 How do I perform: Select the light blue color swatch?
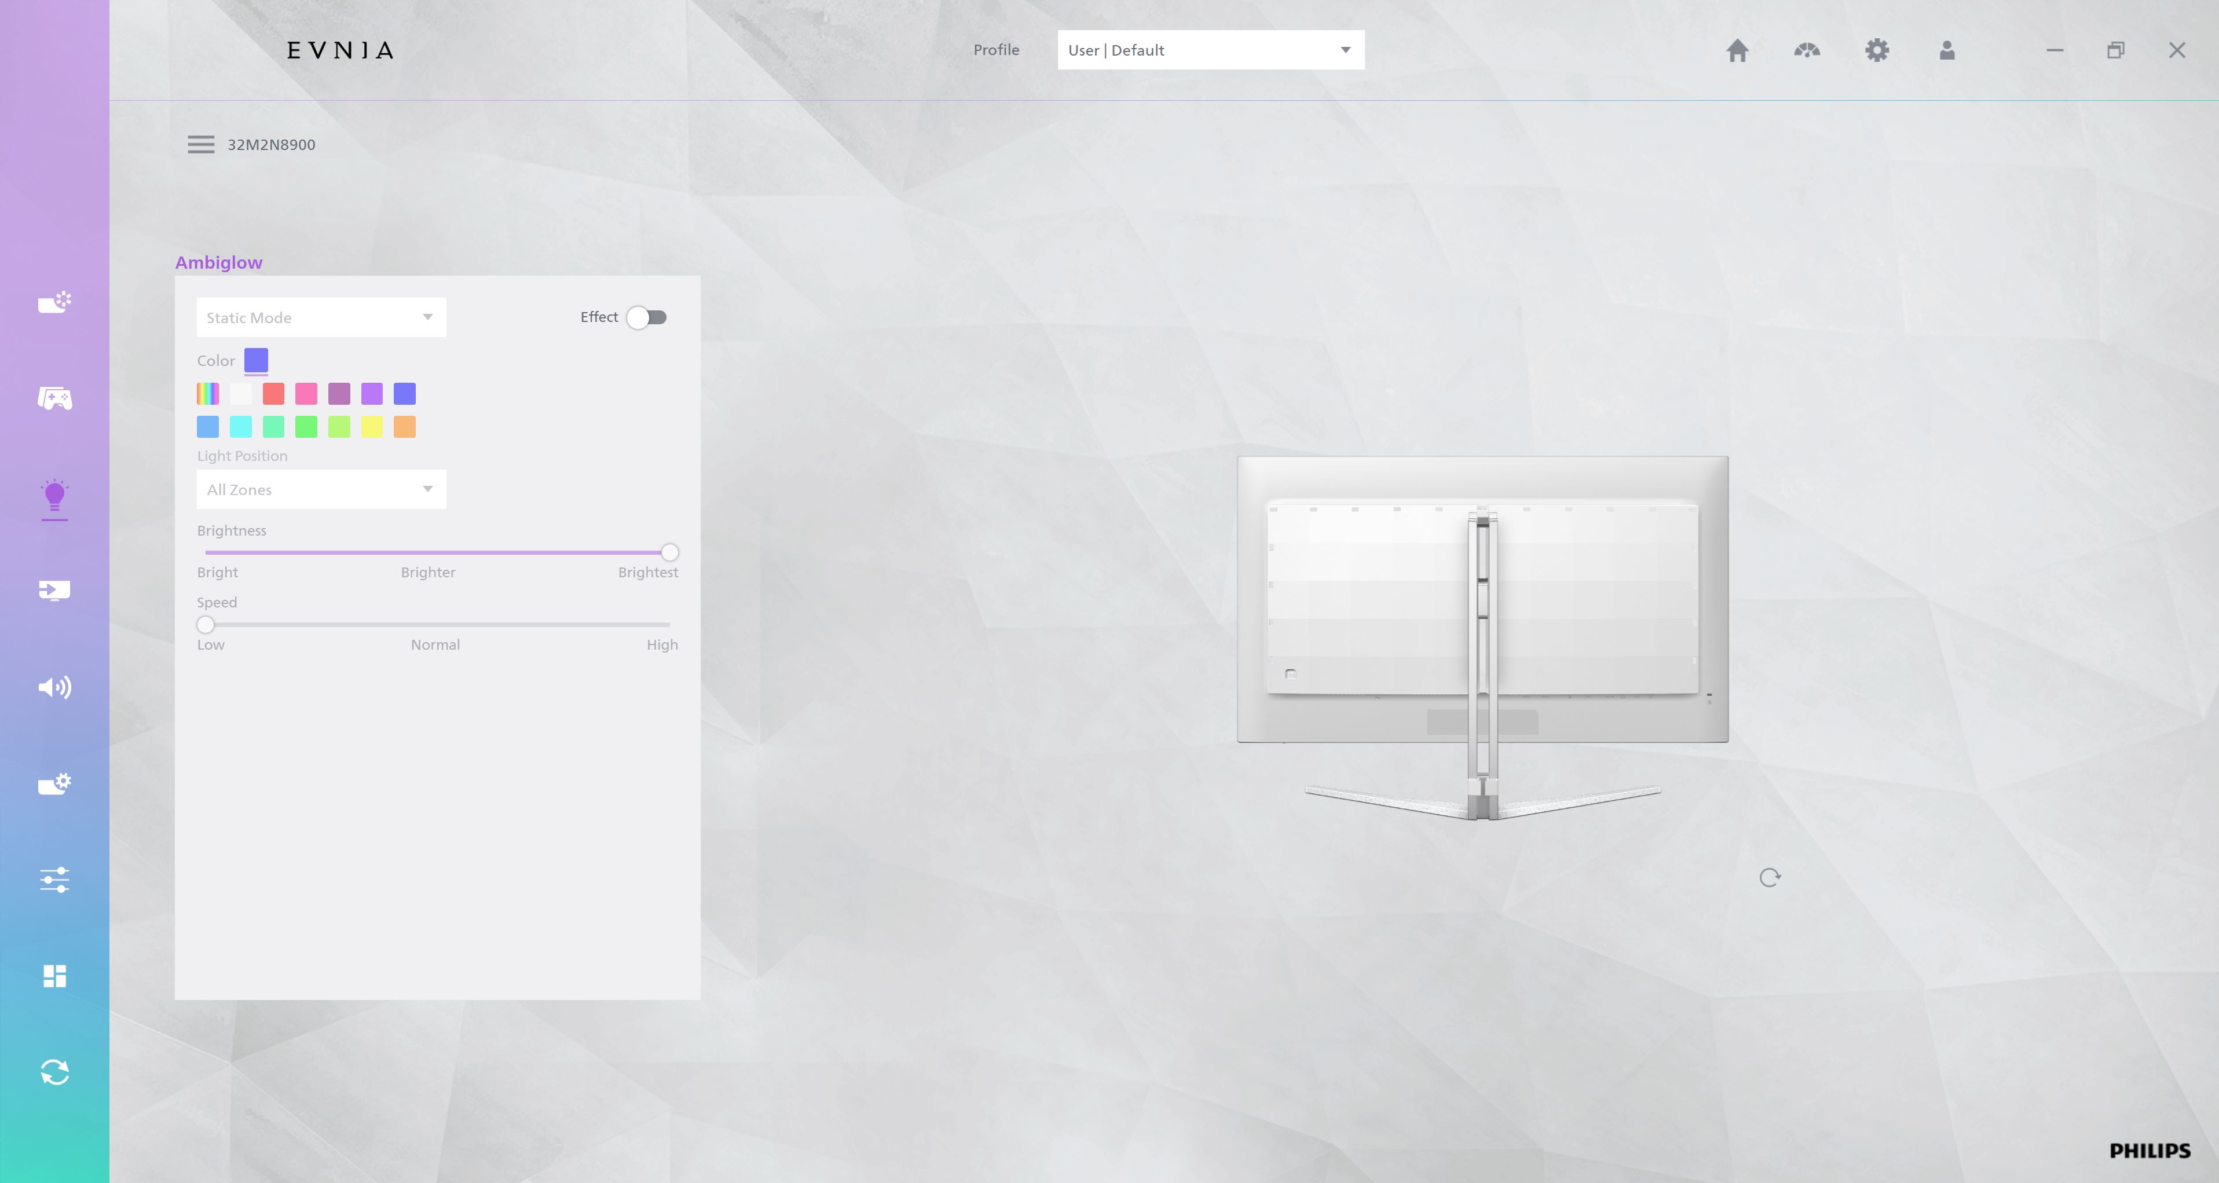click(x=208, y=427)
